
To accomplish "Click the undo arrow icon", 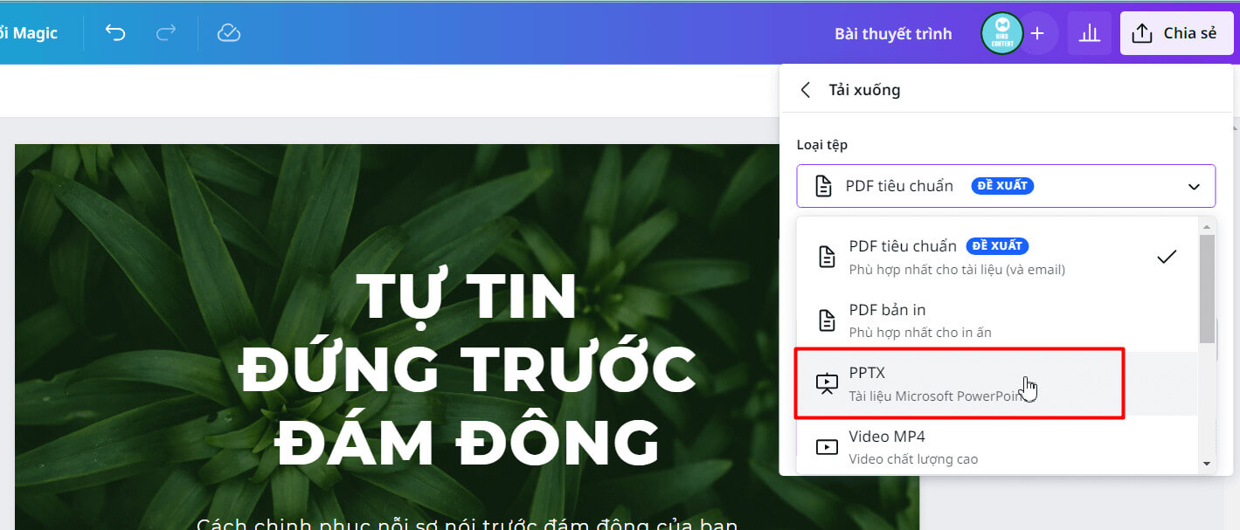I will [114, 32].
